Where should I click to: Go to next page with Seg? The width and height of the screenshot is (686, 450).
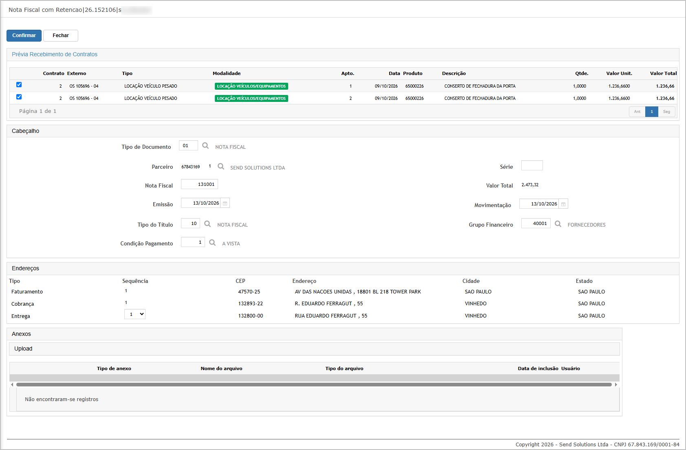click(666, 112)
